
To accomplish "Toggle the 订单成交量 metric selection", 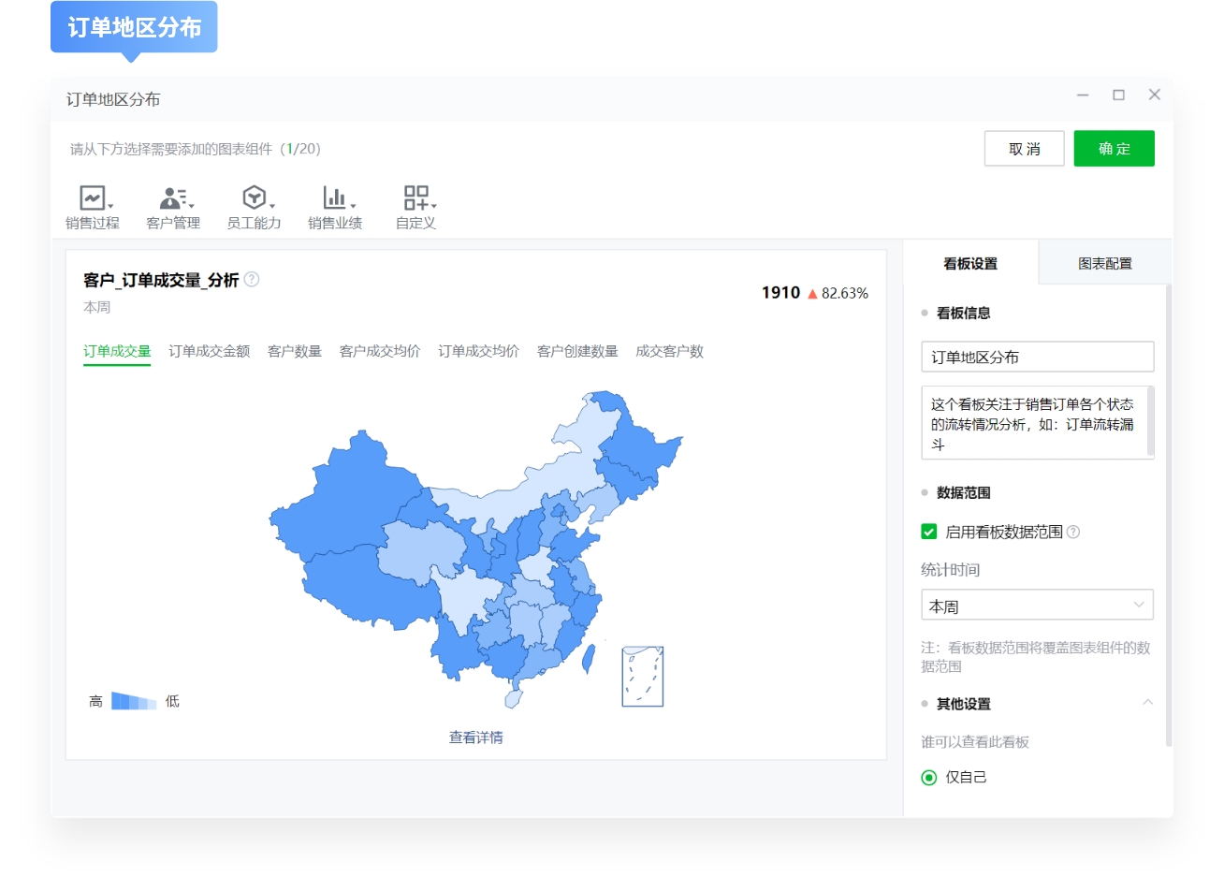I will pyautogui.click(x=116, y=351).
